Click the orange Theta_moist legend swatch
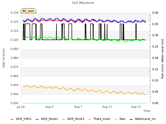 (89, 119)
